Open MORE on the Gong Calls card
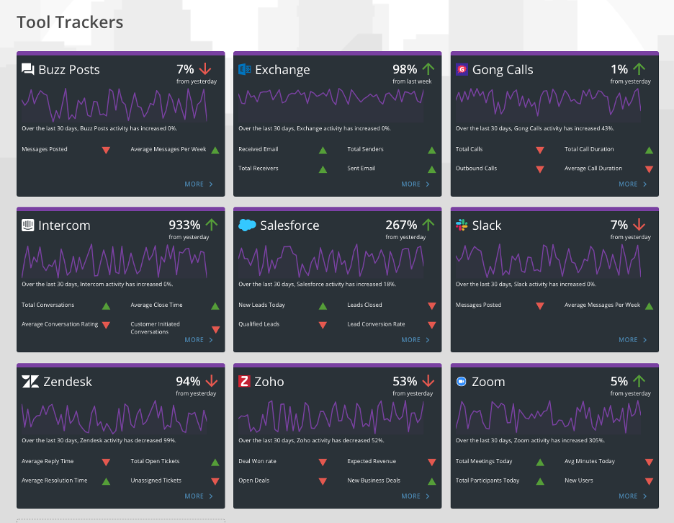674x523 pixels. pyautogui.click(x=633, y=184)
